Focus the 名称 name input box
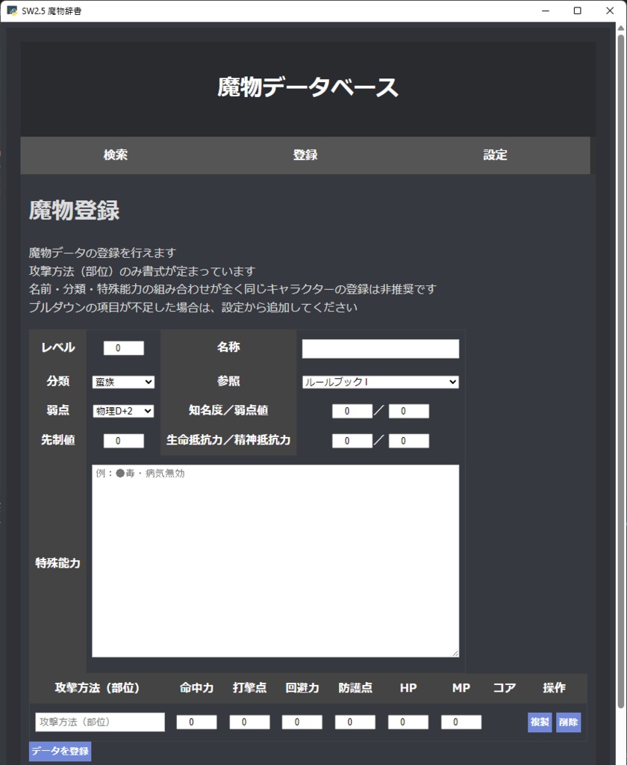This screenshot has width=627, height=765. coord(381,347)
